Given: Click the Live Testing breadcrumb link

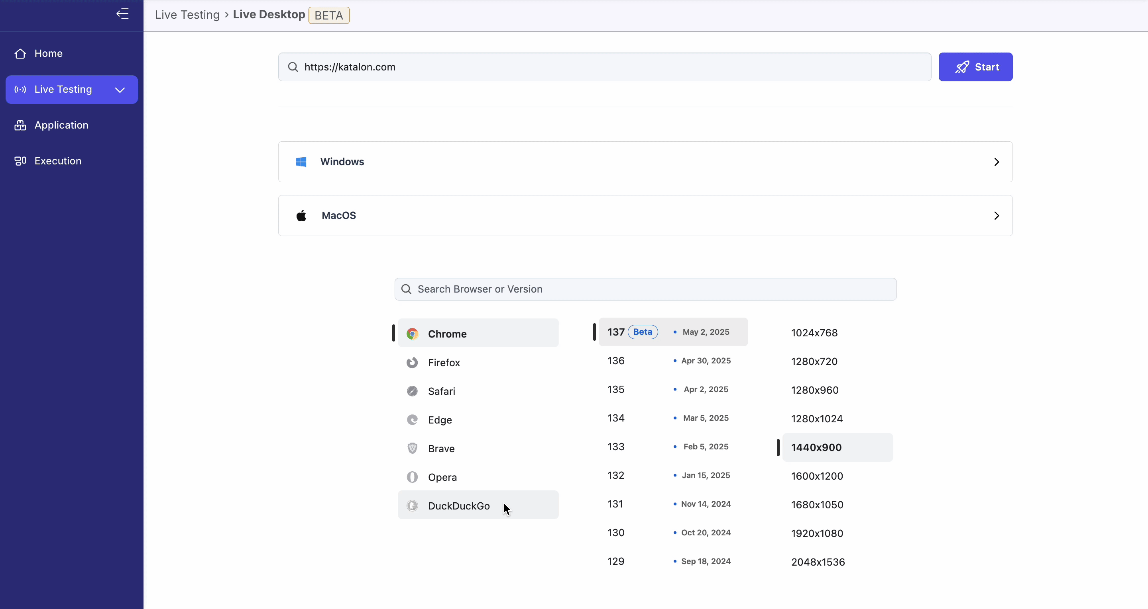Looking at the screenshot, I should (187, 15).
